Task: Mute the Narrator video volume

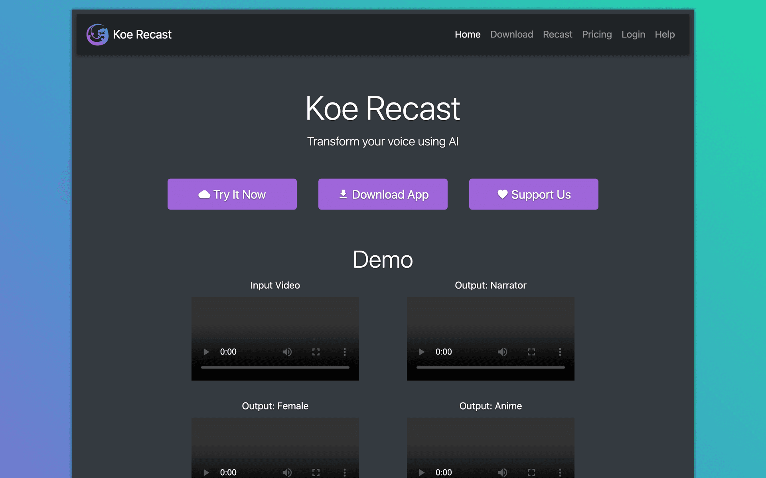Action: click(x=503, y=352)
